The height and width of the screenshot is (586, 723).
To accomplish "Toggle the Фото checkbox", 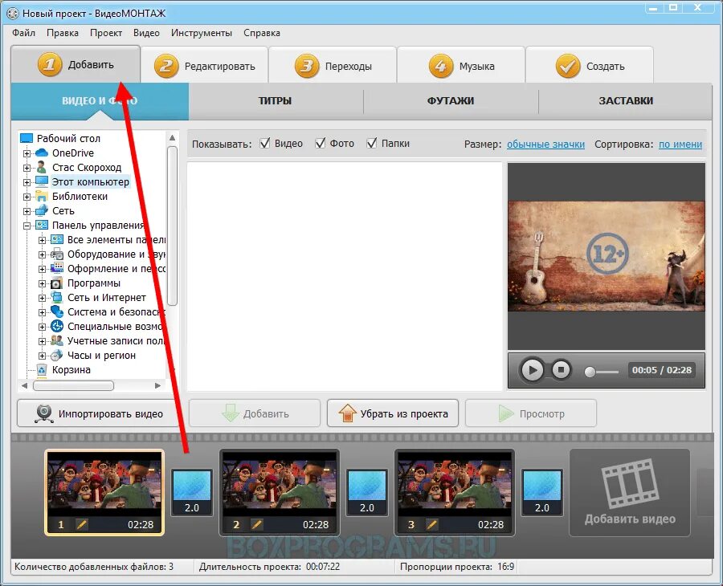I will (321, 143).
